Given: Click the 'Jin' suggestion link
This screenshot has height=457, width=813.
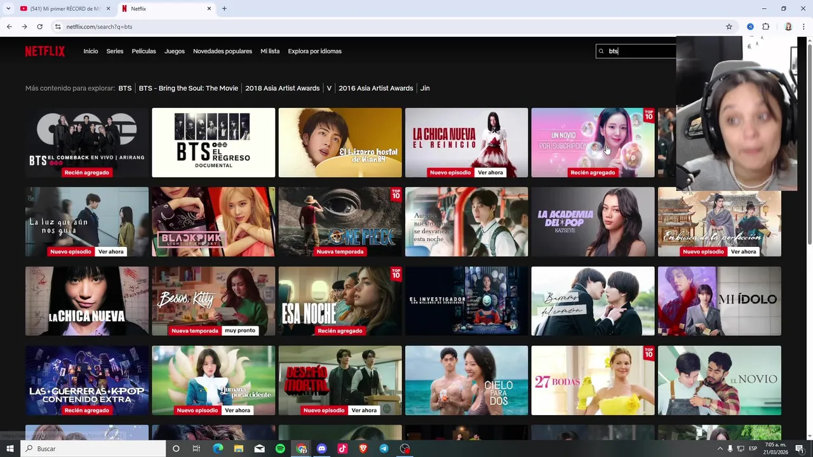Looking at the screenshot, I should 425,88.
